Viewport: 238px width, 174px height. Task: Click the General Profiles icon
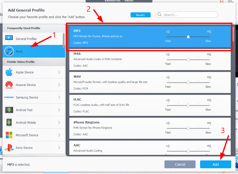(x=9, y=38)
